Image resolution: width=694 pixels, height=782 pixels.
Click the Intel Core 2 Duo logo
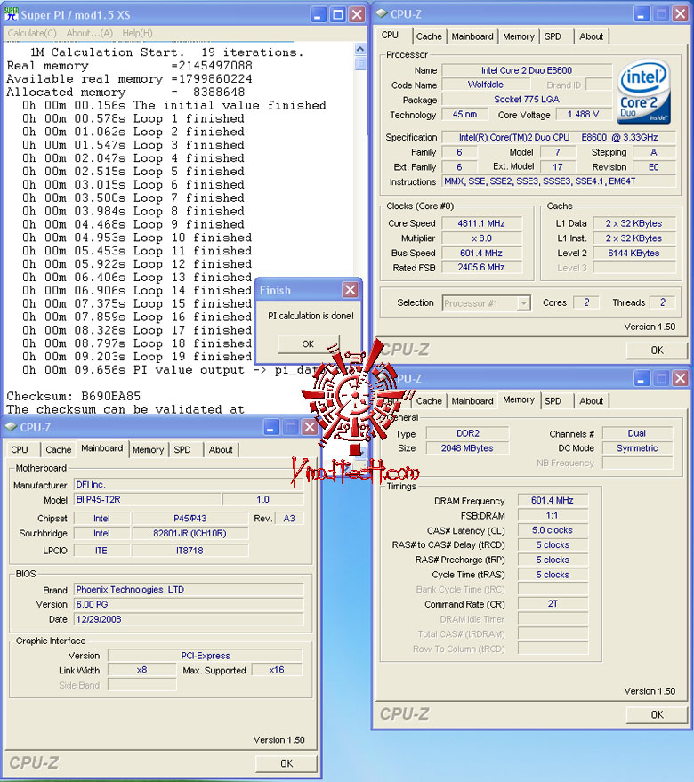tap(643, 93)
